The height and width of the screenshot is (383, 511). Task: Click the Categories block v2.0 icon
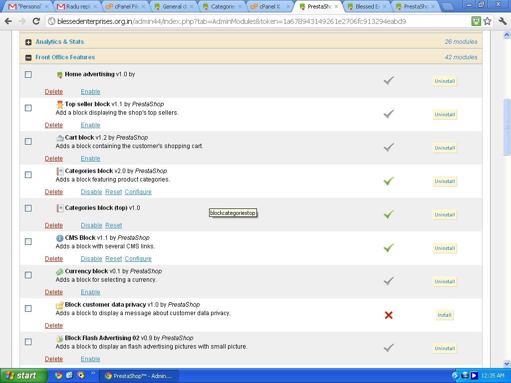(x=60, y=172)
